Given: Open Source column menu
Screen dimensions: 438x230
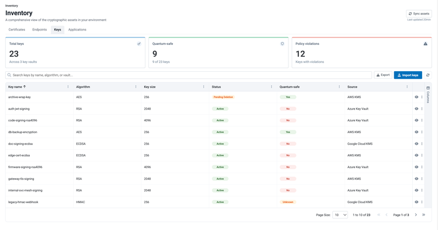Looking at the screenshot, I should tap(407, 87).
